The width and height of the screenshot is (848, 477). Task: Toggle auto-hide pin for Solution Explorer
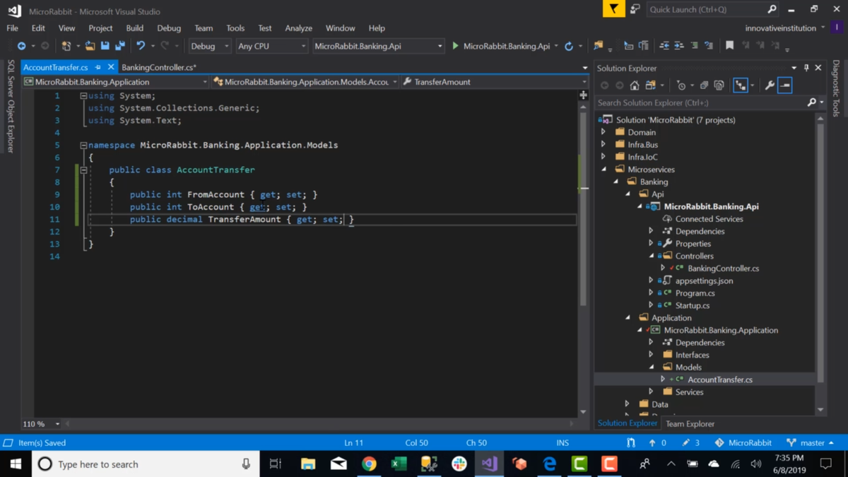[x=806, y=68]
